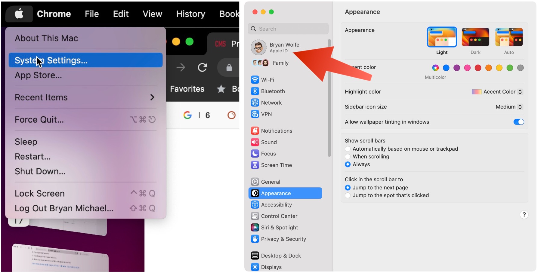Open Bluetooth settings via its icon
The image size is (538, 273).
click(x=255, y=91)
